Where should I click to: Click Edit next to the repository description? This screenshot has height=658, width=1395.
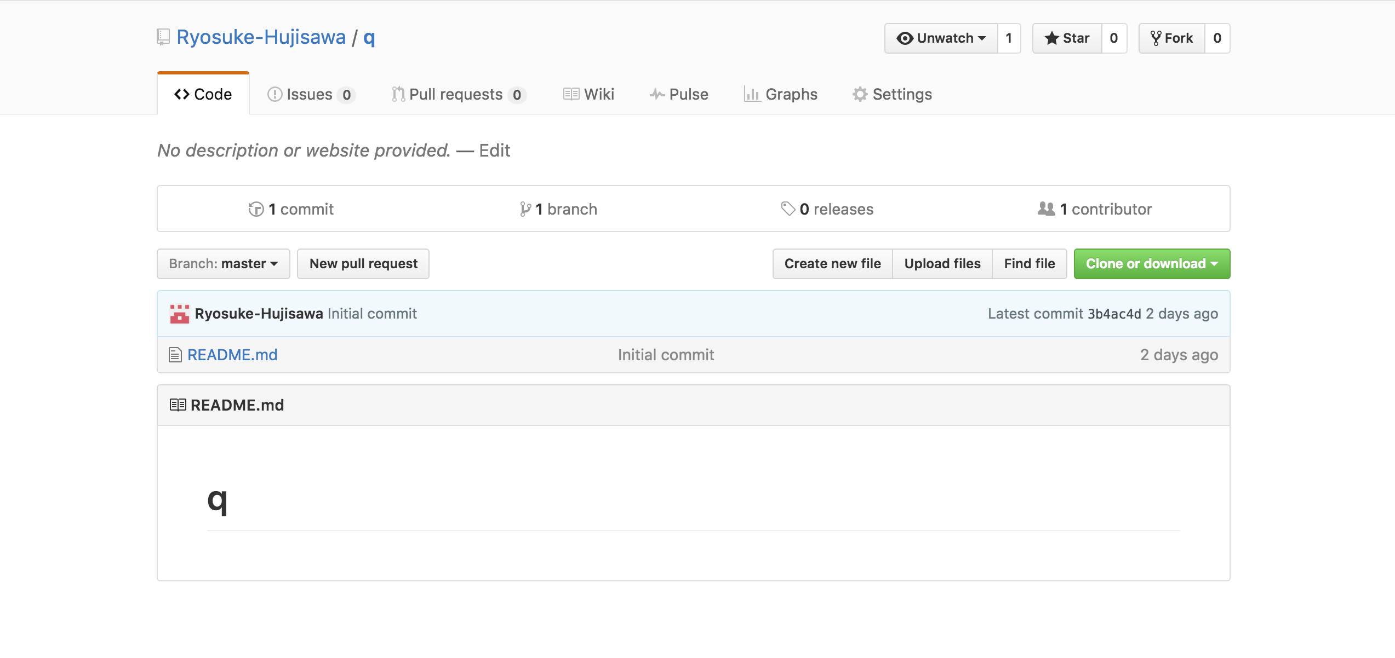[494, 151]
